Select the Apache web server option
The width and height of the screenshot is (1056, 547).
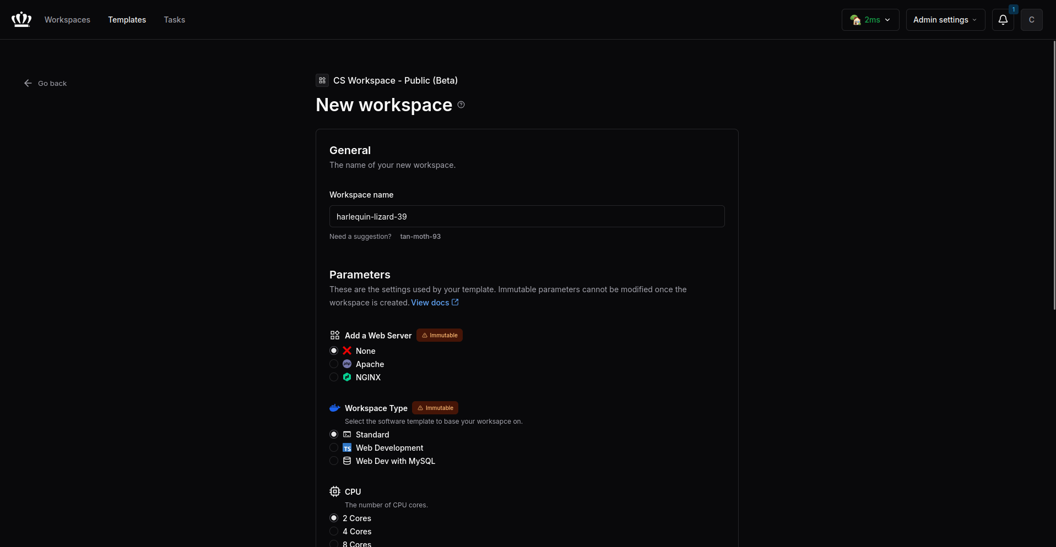[334, 364]
